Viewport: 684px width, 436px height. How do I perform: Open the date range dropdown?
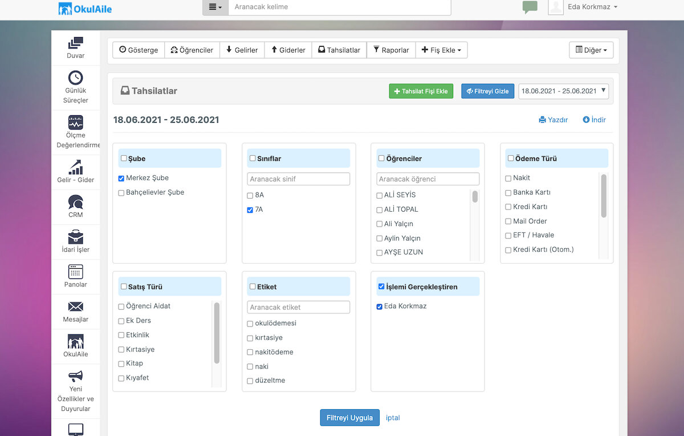click(564, 91)
